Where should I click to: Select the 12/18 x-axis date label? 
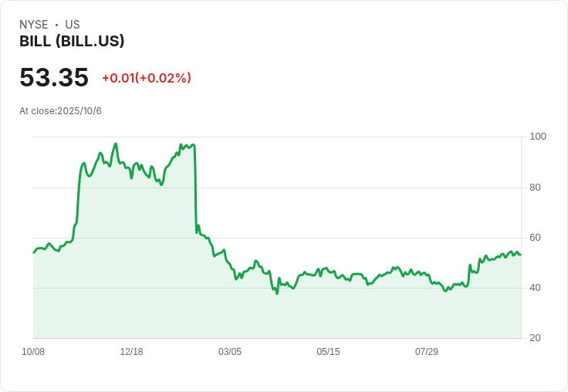pyautogui.click(x=131, y=352)
